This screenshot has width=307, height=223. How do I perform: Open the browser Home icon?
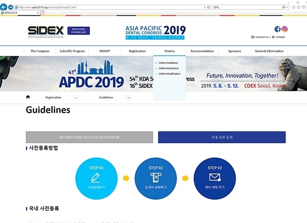(293, 7)
